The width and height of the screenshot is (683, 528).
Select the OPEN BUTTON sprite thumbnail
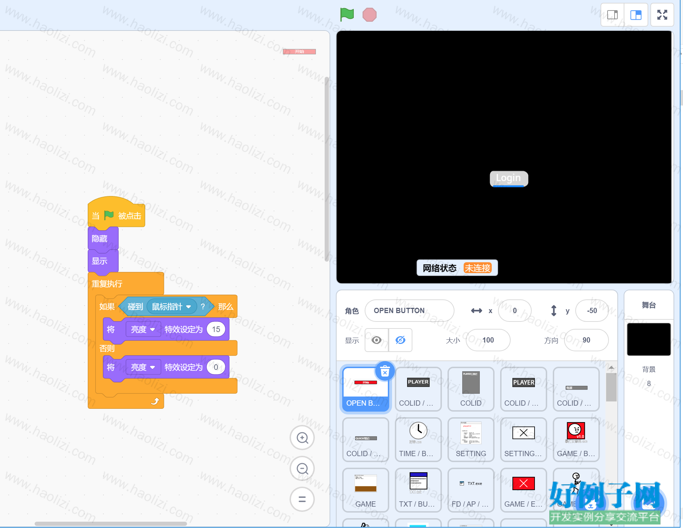365,389
